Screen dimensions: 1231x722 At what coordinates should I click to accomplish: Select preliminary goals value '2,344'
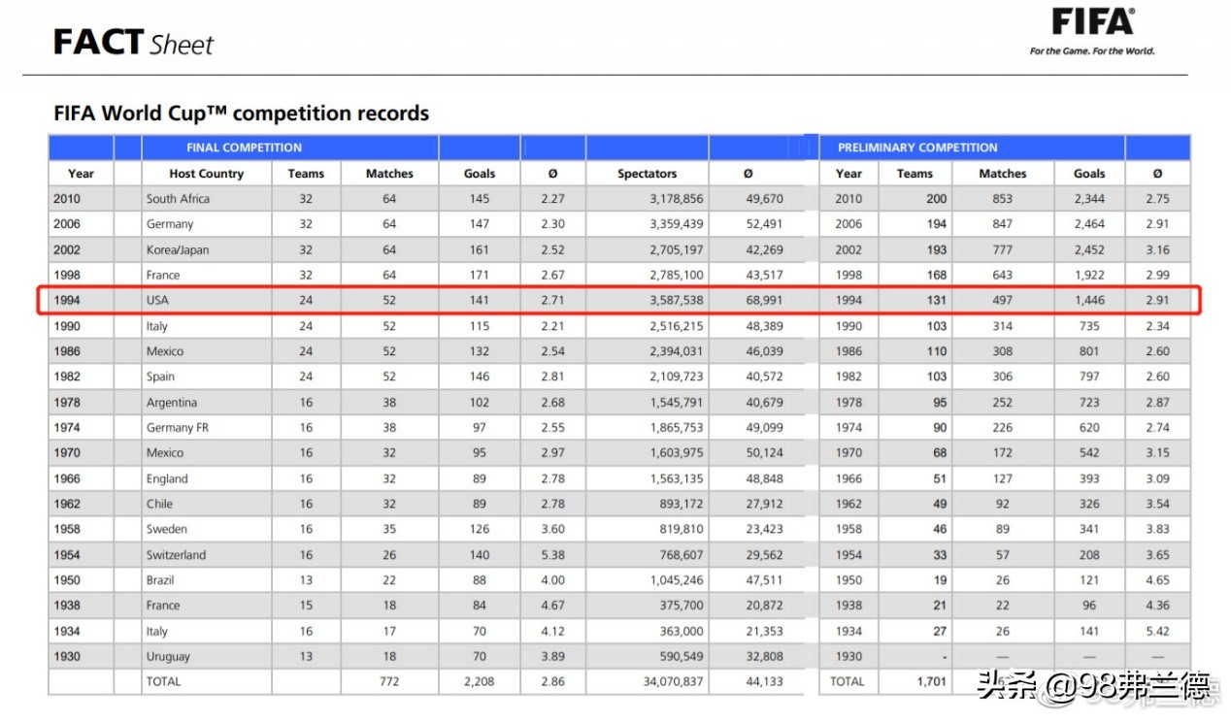click(x=1089, y=199)
